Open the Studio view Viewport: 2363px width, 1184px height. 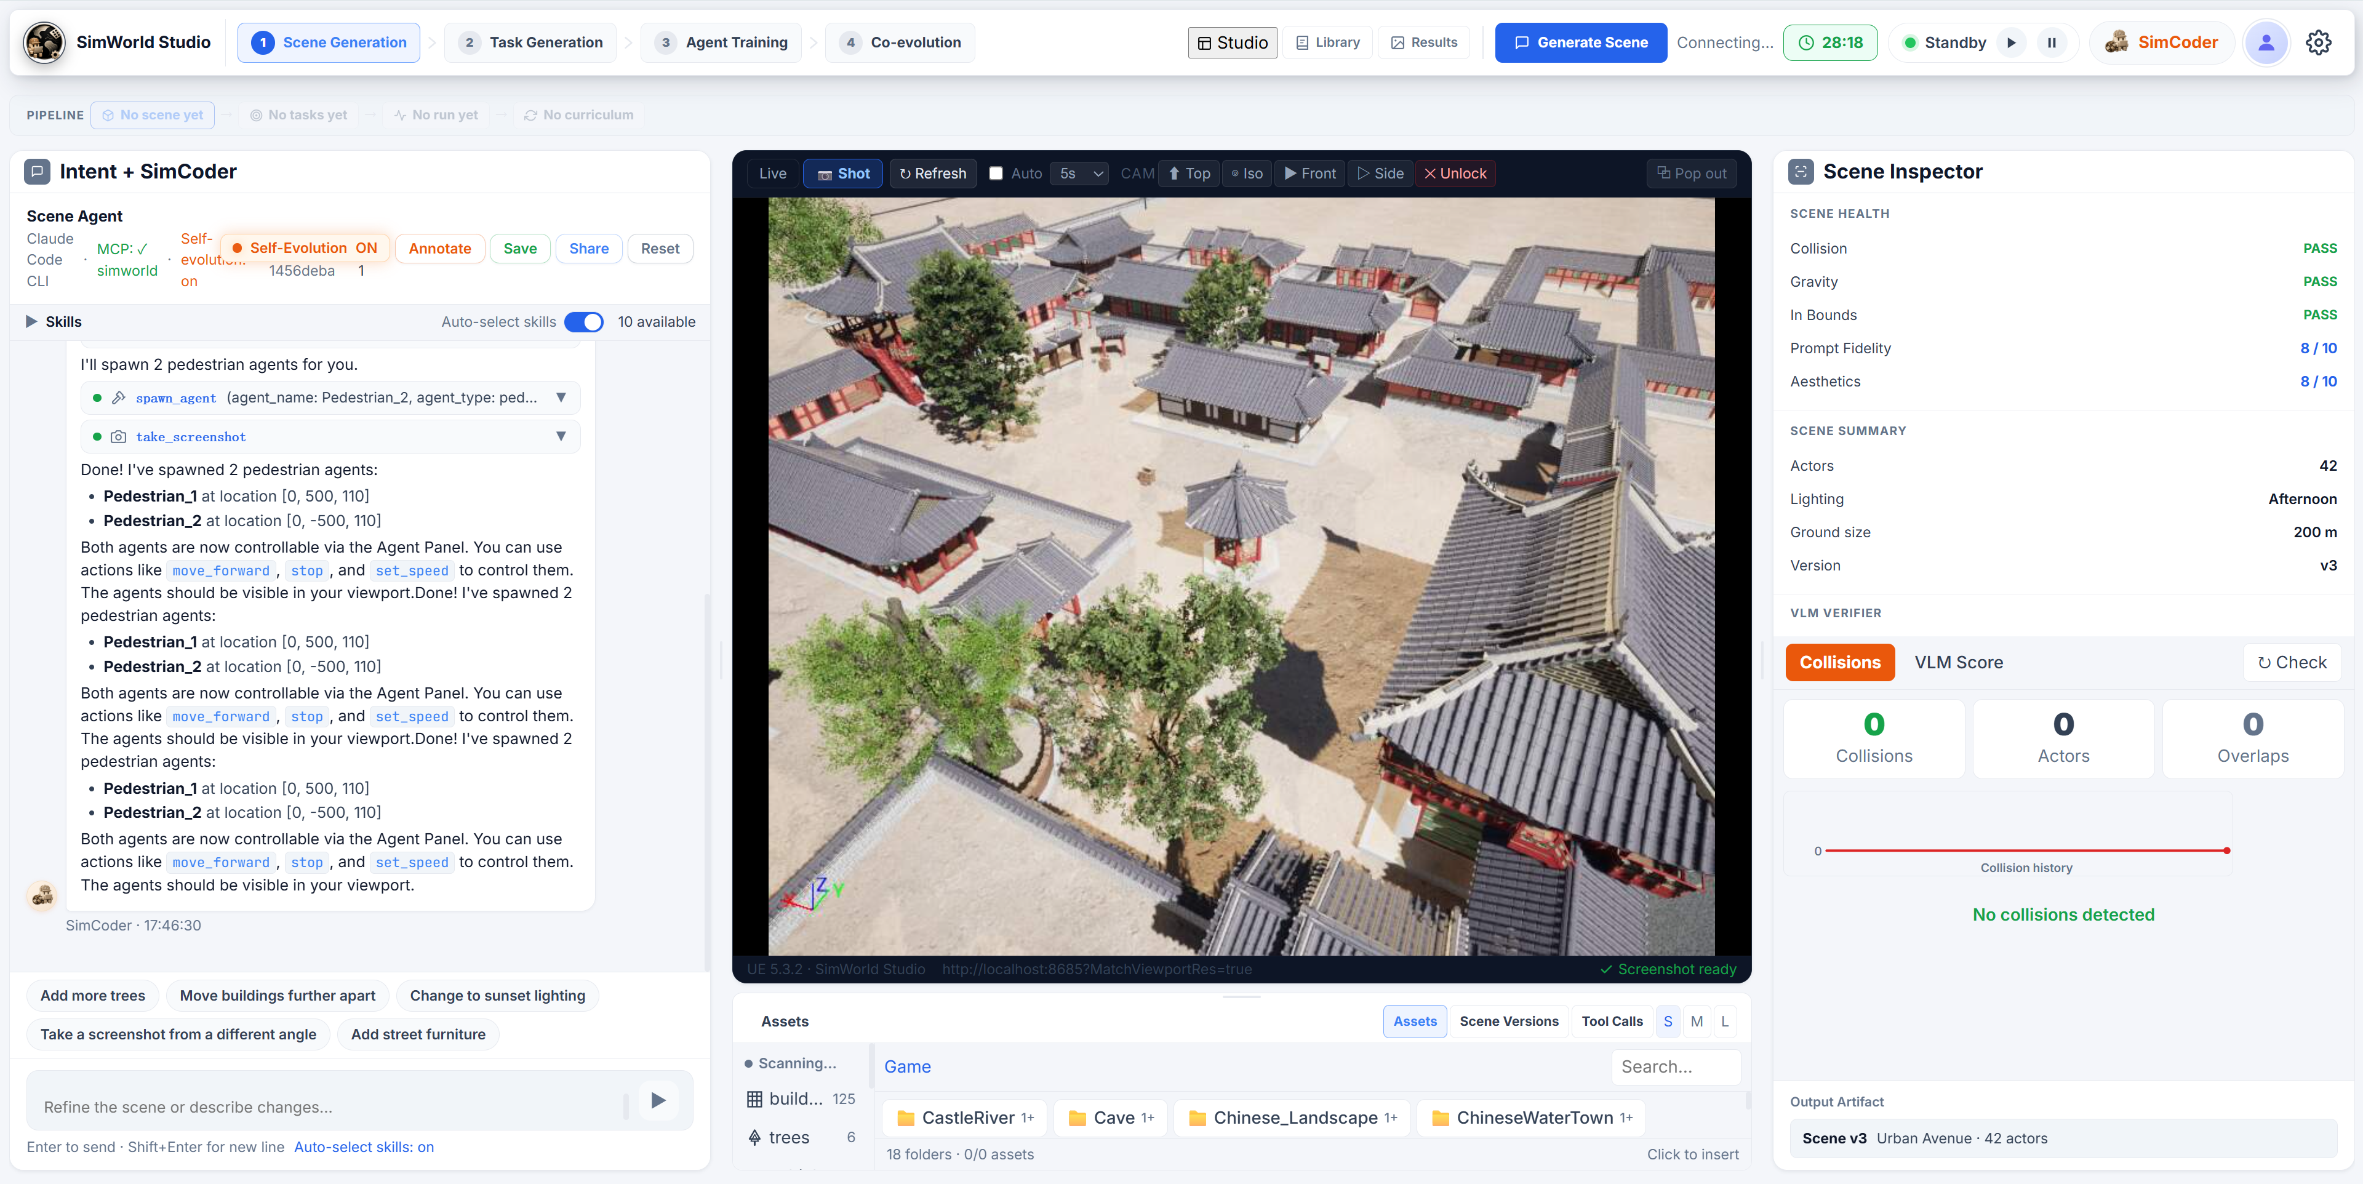coord(1232,42)
